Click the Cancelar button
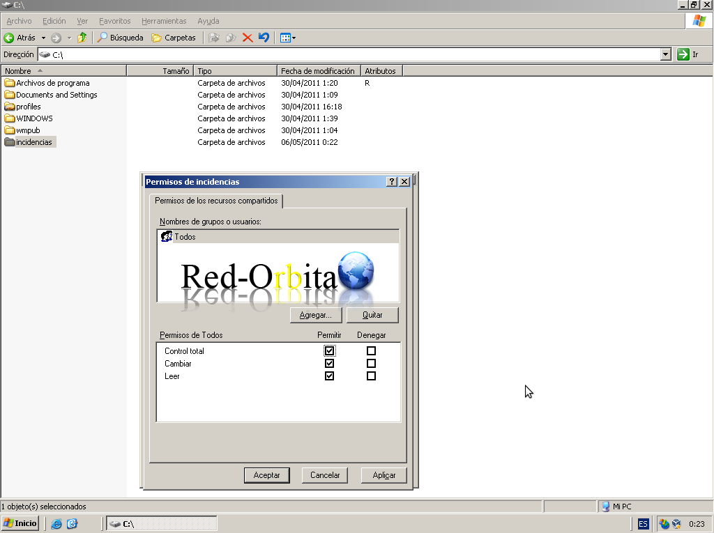 pyautogui.click(x=325, y=475)
